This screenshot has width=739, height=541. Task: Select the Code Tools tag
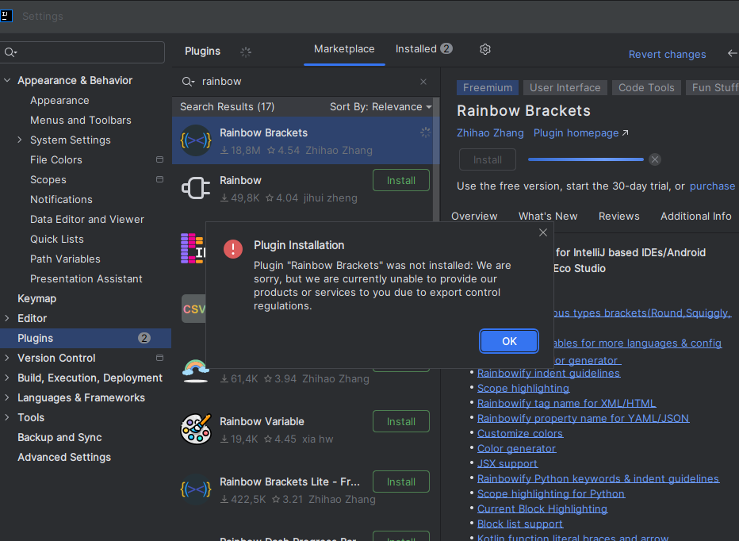(646, 88)
